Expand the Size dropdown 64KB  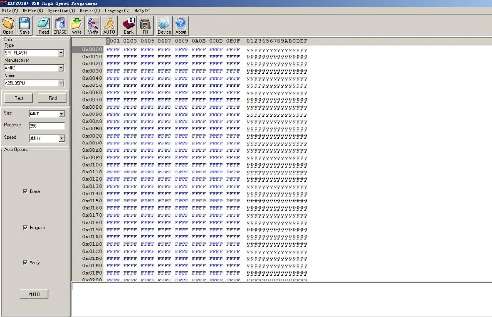[x=61, y=114]
